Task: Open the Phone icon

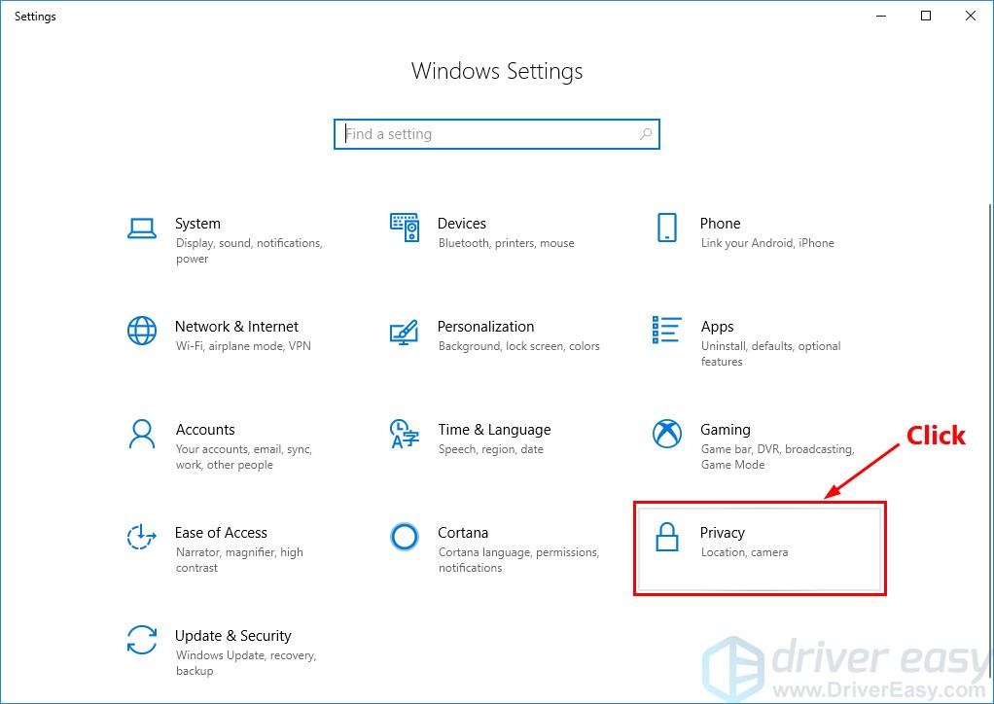Action: (x=666, y=228)
